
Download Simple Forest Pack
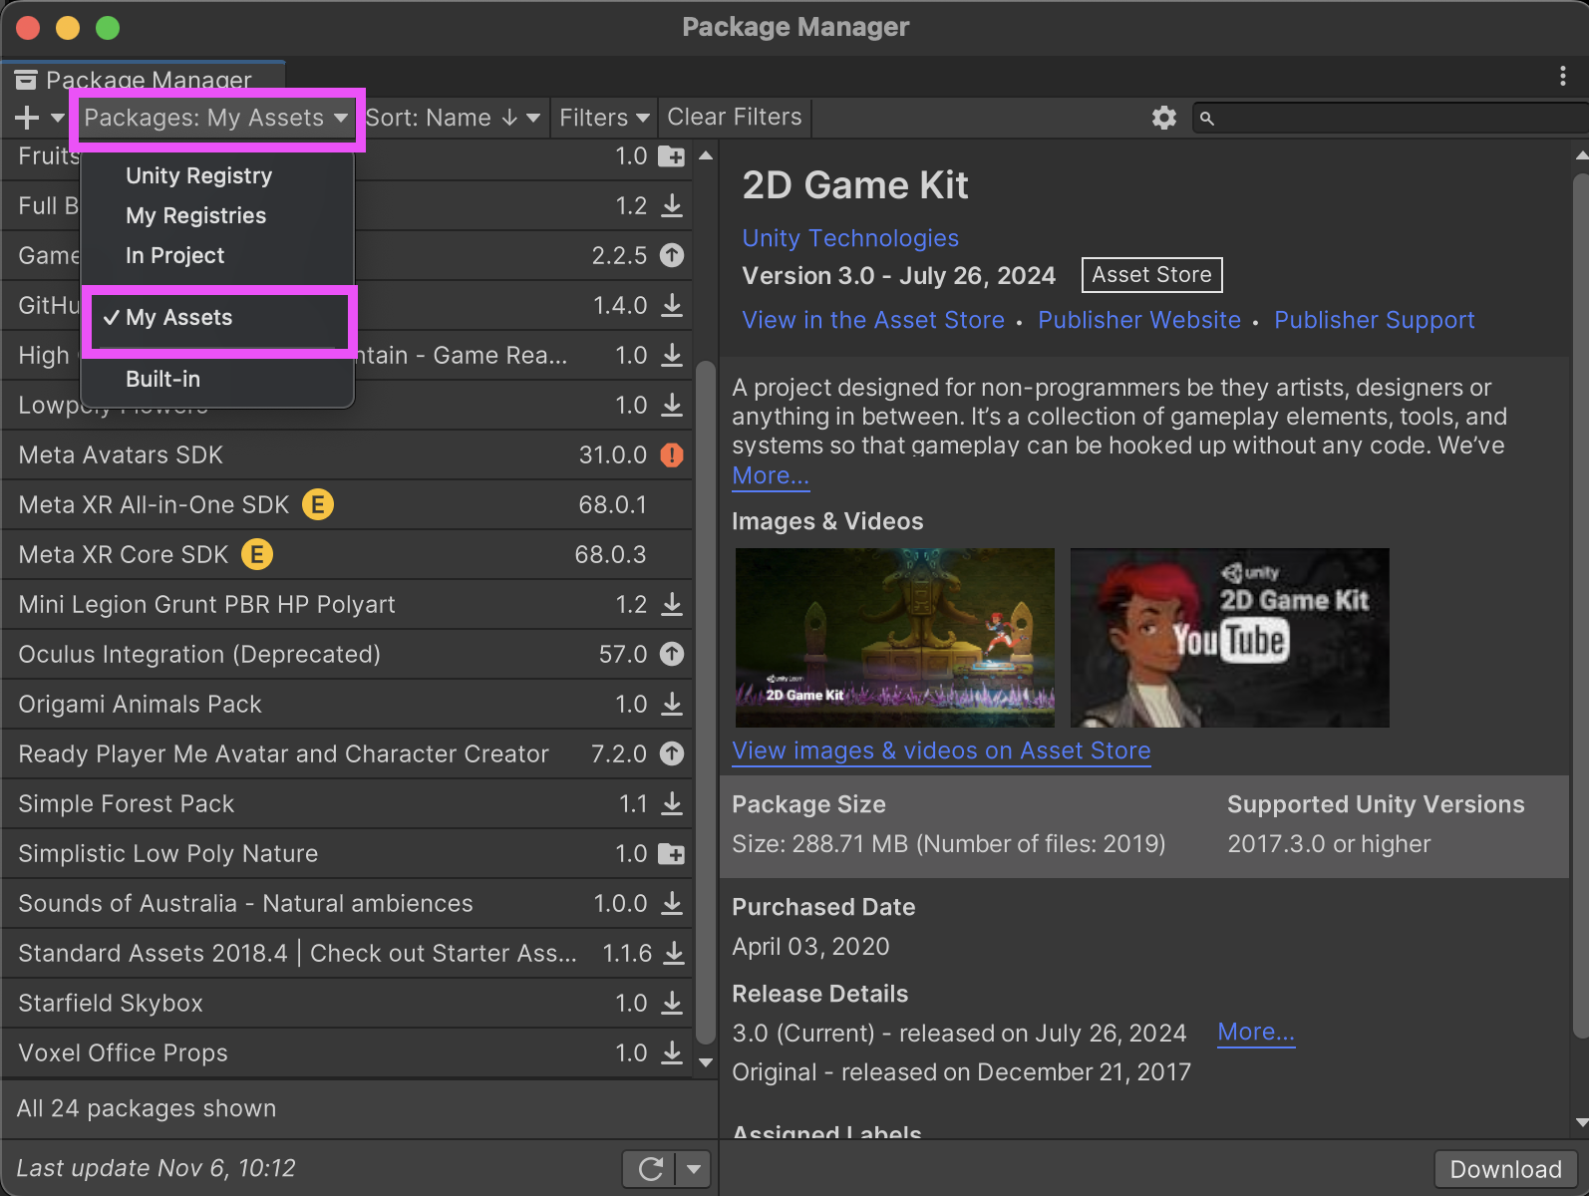673,803
